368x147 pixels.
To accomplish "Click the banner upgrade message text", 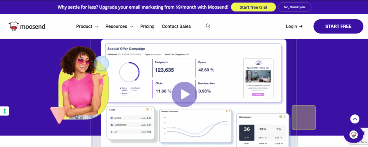I will (x=143, y=7).
